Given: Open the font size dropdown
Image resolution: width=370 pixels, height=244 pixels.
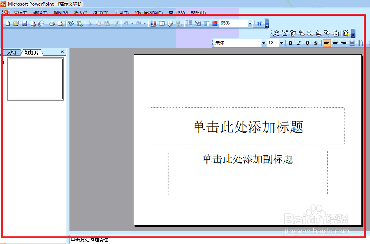Looking at the screenshot, I should coord(280,43).
